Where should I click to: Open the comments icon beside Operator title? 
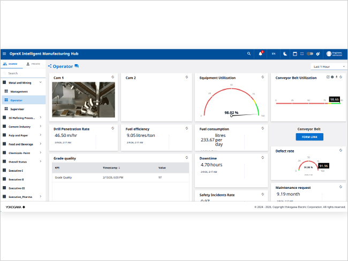(77, 66)
